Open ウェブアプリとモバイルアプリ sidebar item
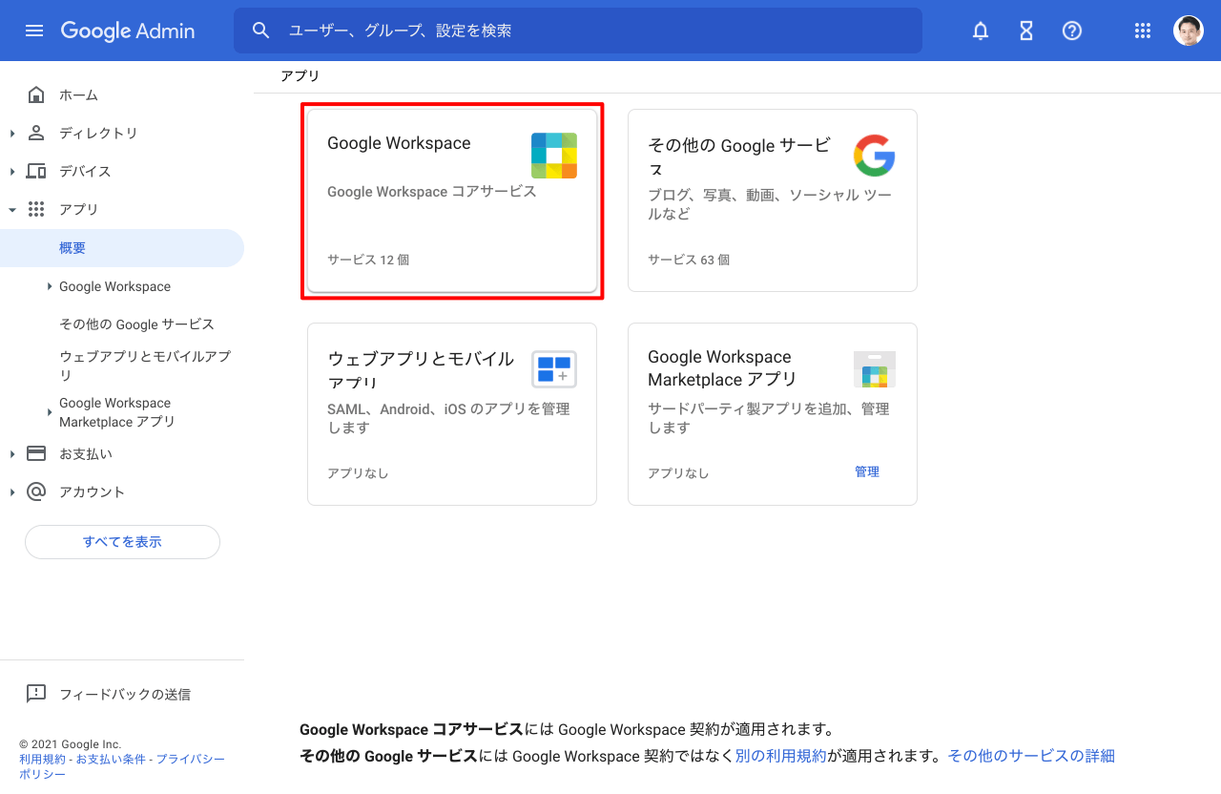The image size is (1221, 794). [145, 366]
